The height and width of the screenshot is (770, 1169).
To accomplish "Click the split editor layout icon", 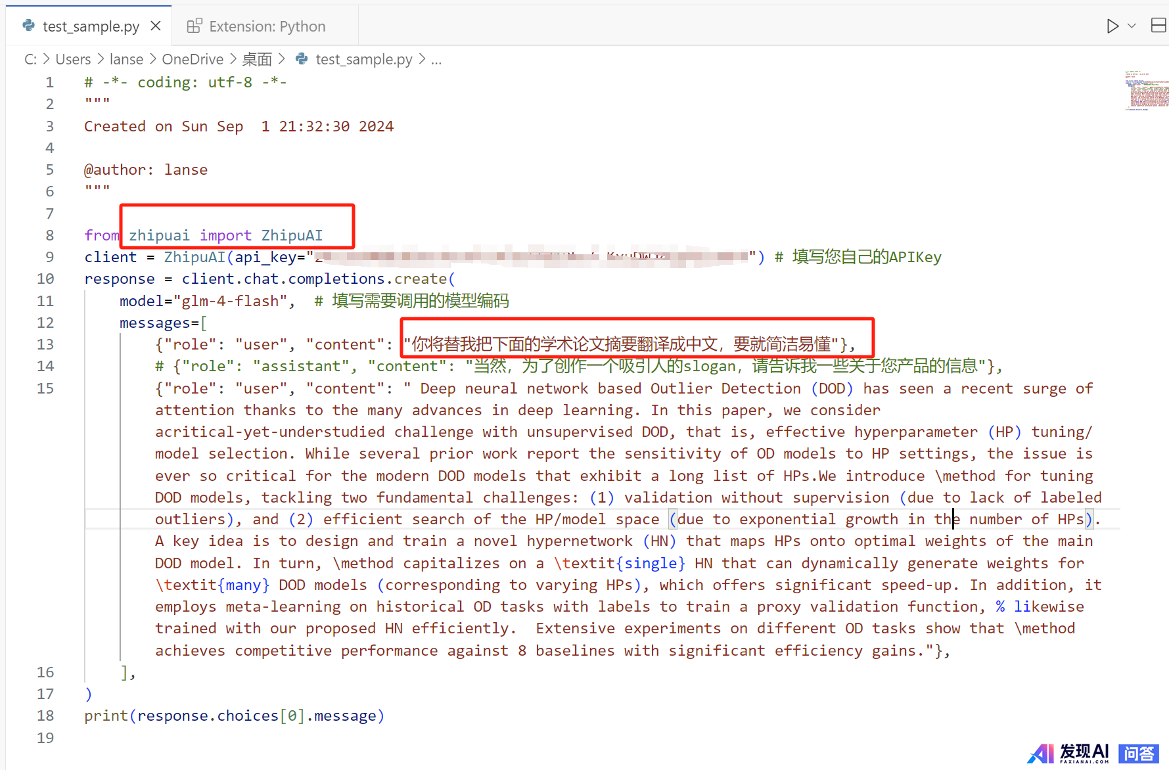I will (1158, 26).
